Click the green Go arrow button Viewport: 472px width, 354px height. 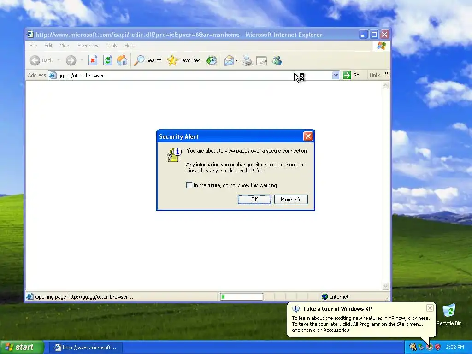point(347,75)
